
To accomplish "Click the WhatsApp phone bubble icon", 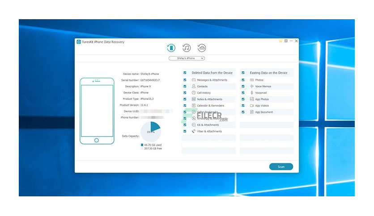I will 194,118.
